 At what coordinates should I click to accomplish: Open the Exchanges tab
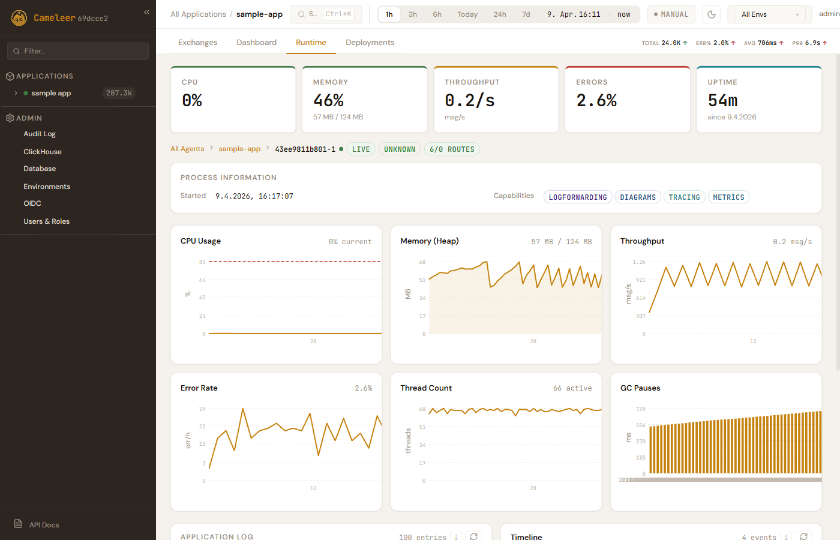[197, 43]
